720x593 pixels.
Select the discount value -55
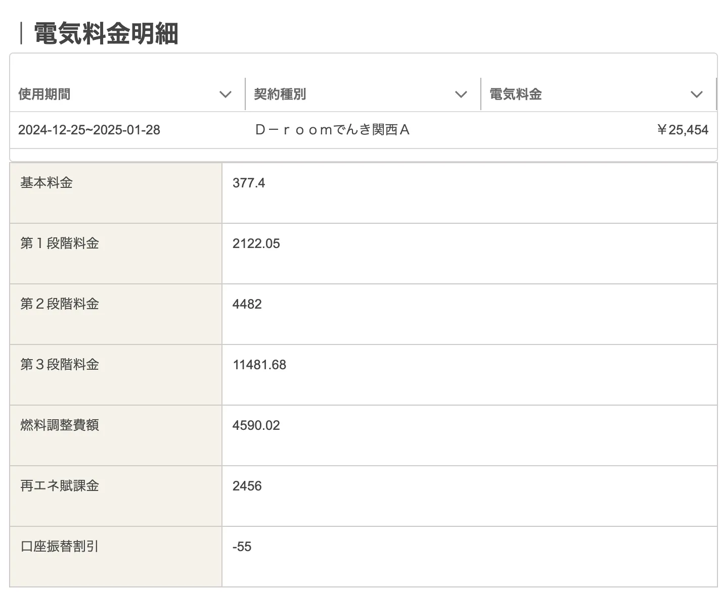242,547
